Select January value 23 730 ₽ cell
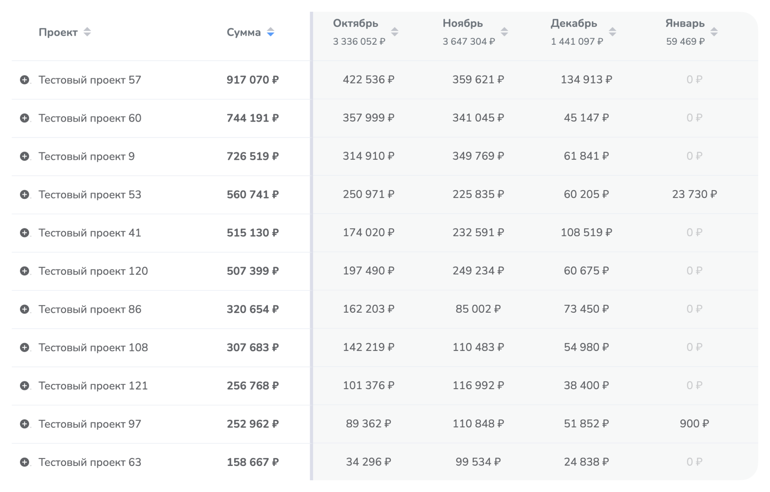Viewport: 770px width, 492px height. click(x=694, y=194)
